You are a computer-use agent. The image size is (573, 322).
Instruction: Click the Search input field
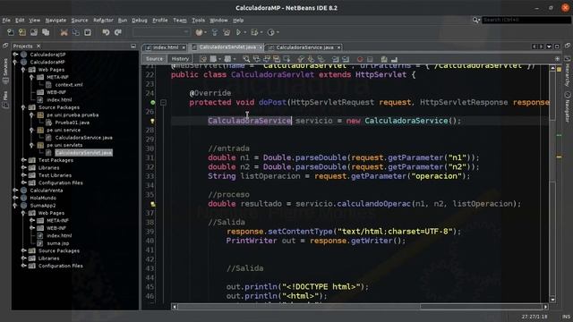point(526,20)
